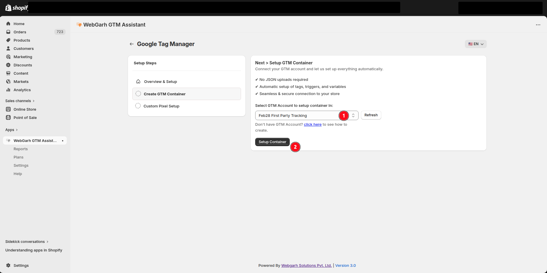Click the Analytics bar chart icon

[x=8, y=90]
